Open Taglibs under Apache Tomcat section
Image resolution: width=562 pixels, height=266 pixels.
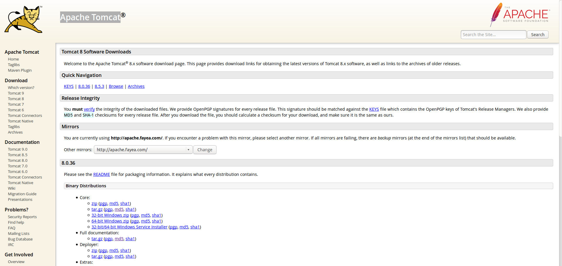(14, 65)
